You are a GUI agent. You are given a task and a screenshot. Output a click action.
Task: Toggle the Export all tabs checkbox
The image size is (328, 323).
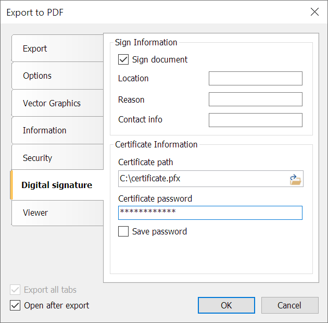point(15,290)
